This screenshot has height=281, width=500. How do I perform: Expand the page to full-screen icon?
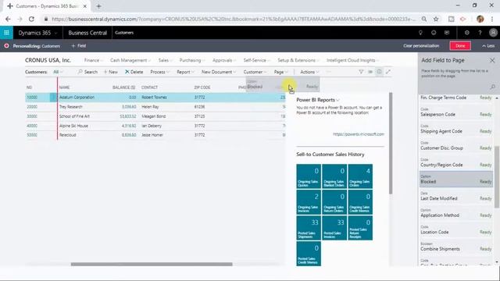pyautogui.click(x=387, y=72)
